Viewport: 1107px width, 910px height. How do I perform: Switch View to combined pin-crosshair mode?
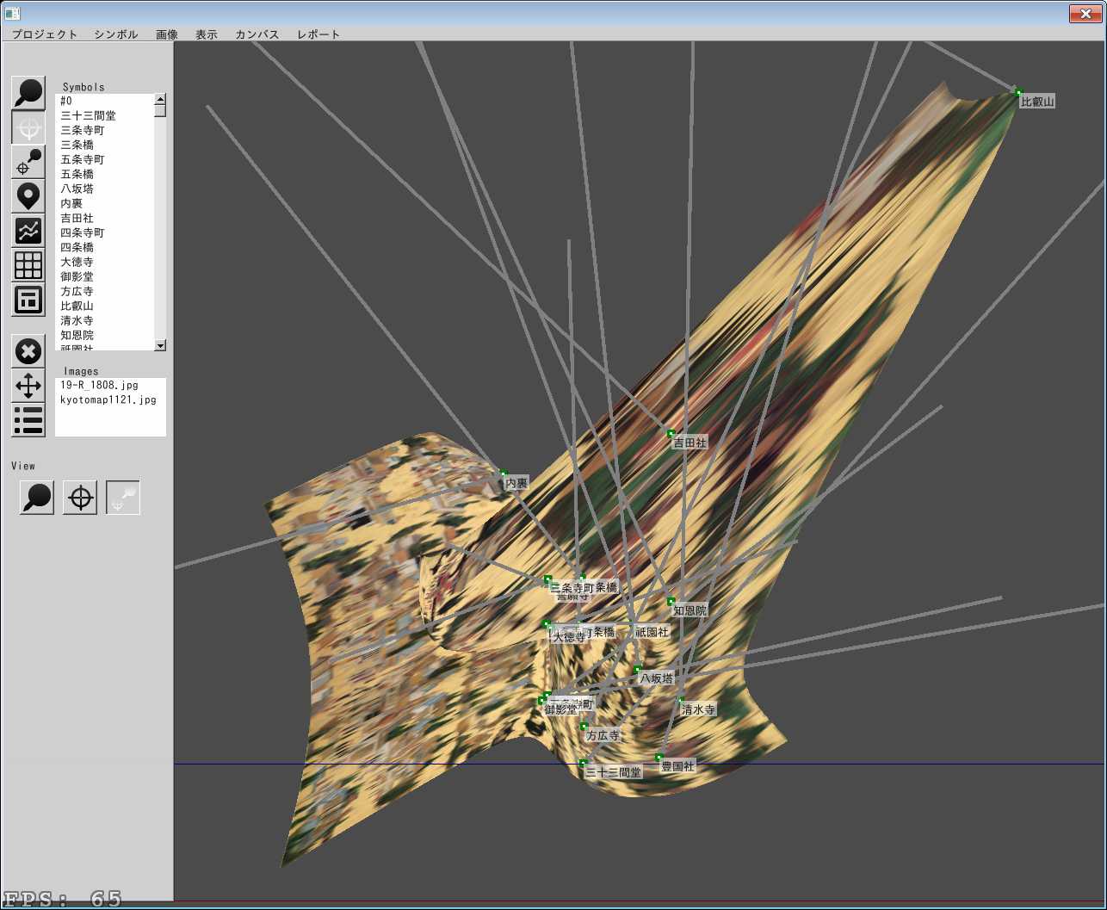(123, 498)
